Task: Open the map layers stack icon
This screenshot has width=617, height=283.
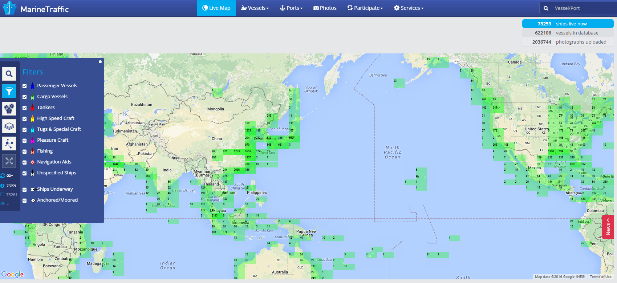Action: [x=9, y=126]
